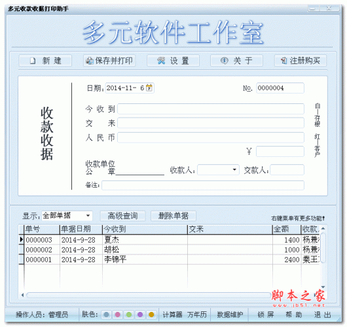Expand the 显示 全部单据 dropdown
This screenshot has width=347, height=327.
[x=88, y=216]
